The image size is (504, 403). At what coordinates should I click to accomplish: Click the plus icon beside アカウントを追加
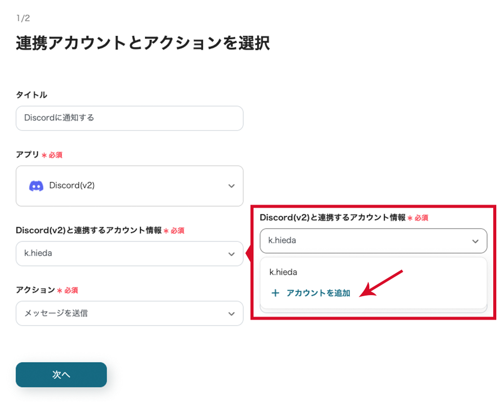pos(275,293)
